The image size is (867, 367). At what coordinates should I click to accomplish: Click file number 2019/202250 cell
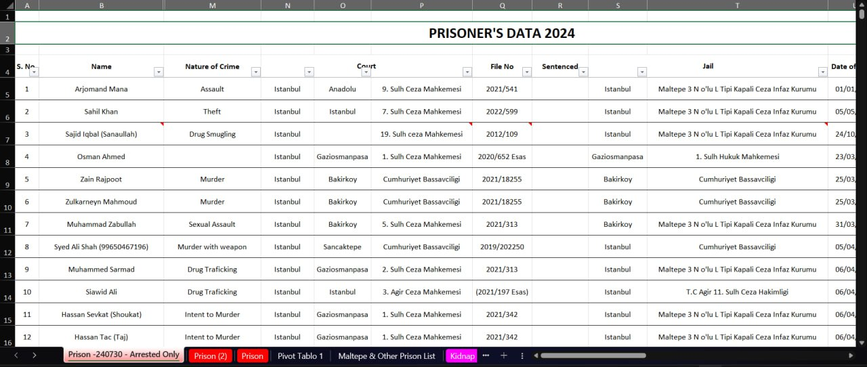pyautogui.click(x=503, y=247)
